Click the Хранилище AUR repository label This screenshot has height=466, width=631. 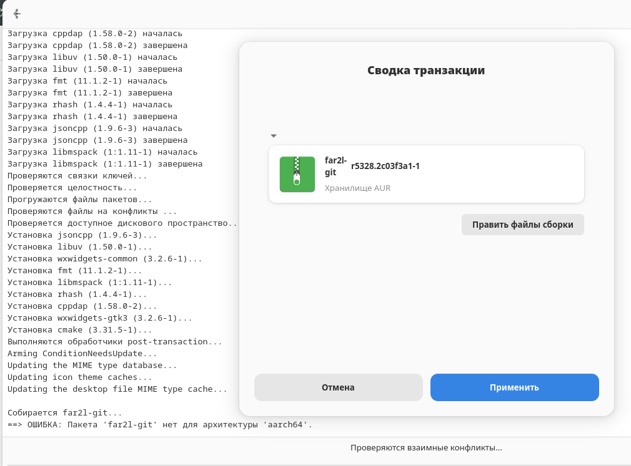(356, 188)
